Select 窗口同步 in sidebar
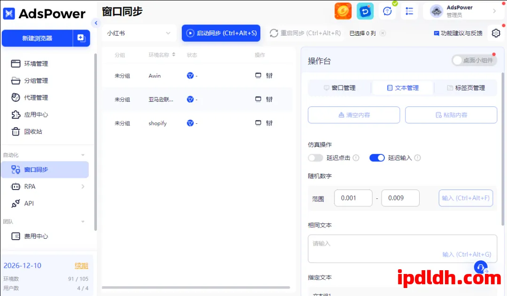The width and height of the screenshot is (507, 296). pos(45,169)
